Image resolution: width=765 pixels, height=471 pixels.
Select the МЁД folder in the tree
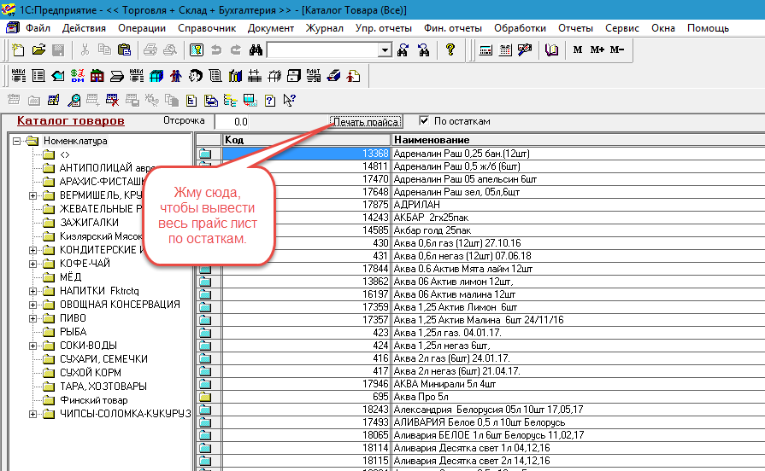(70, 277)
